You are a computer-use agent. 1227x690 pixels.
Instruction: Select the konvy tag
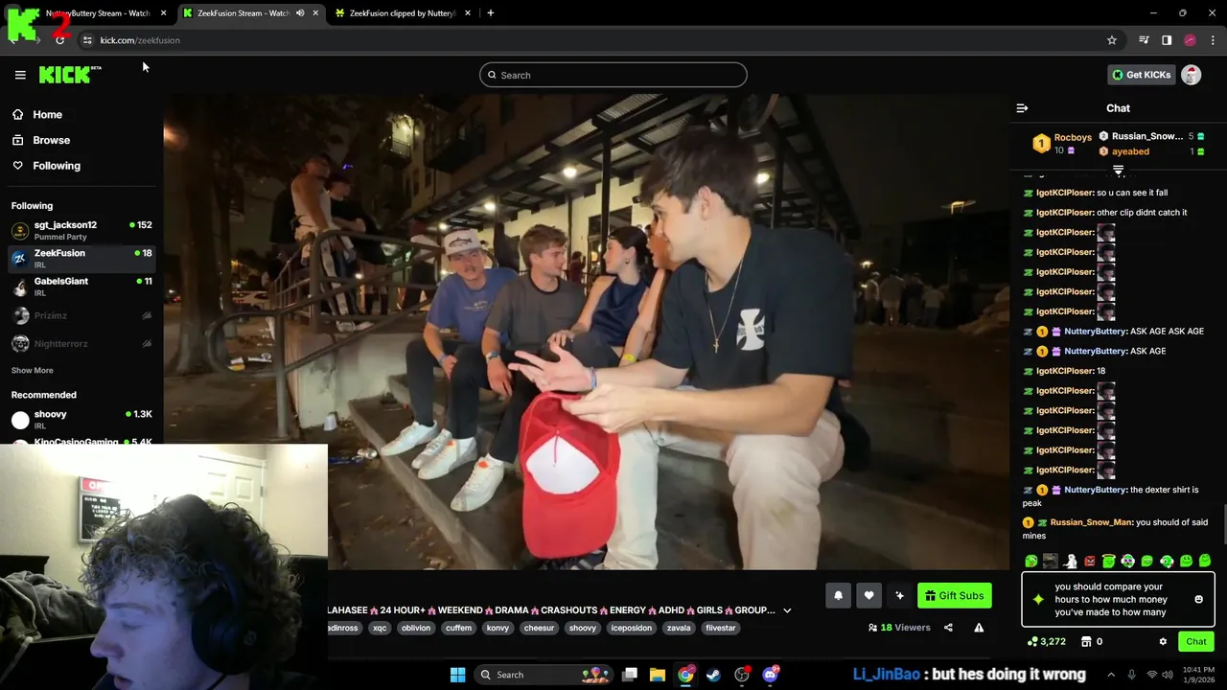point(498,628)
